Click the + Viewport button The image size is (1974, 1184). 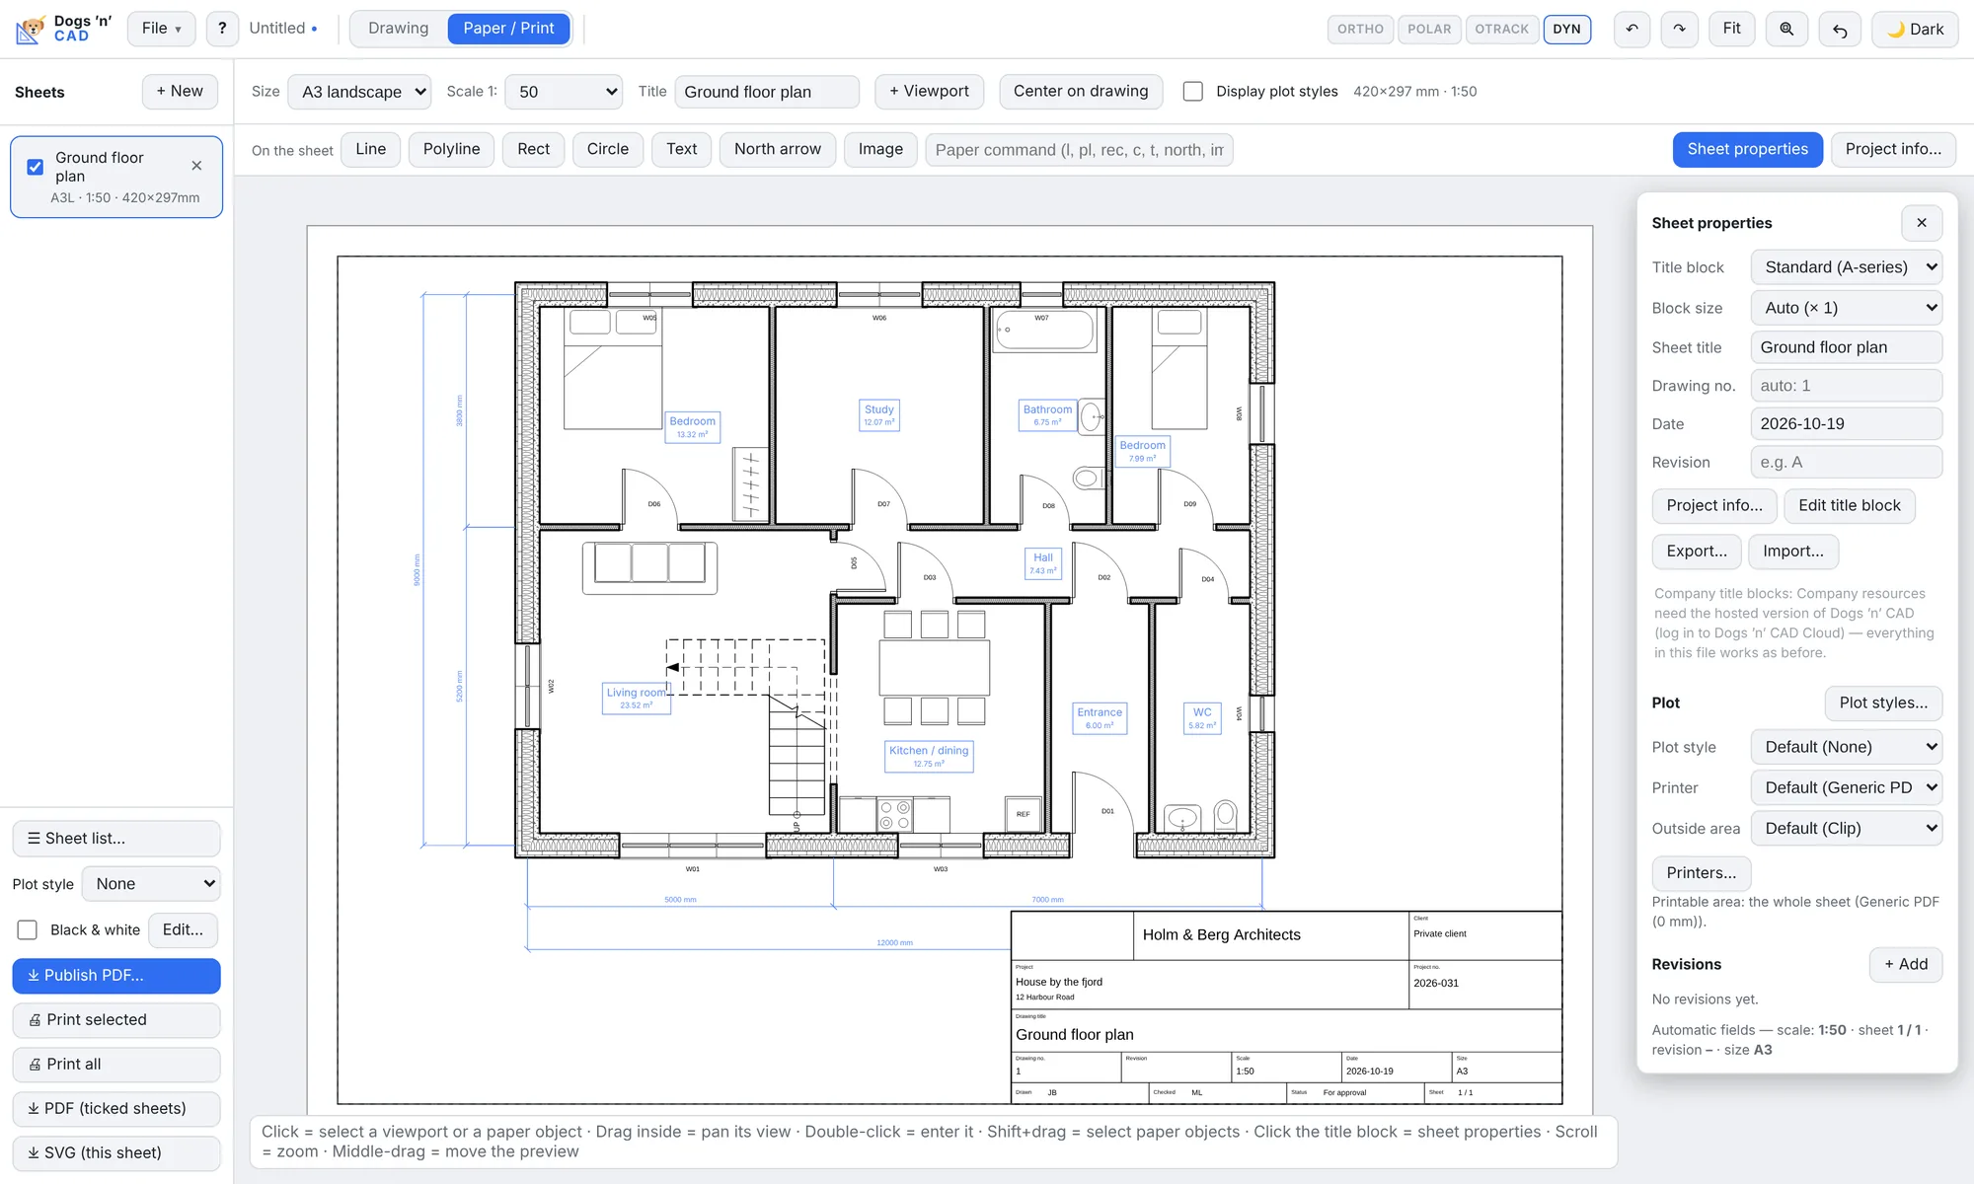(x=929, y=92)
